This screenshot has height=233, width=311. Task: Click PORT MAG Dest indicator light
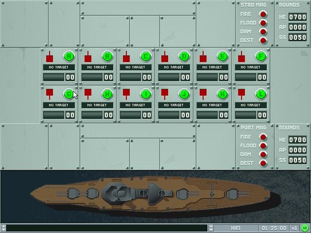[x=263, y=163]
